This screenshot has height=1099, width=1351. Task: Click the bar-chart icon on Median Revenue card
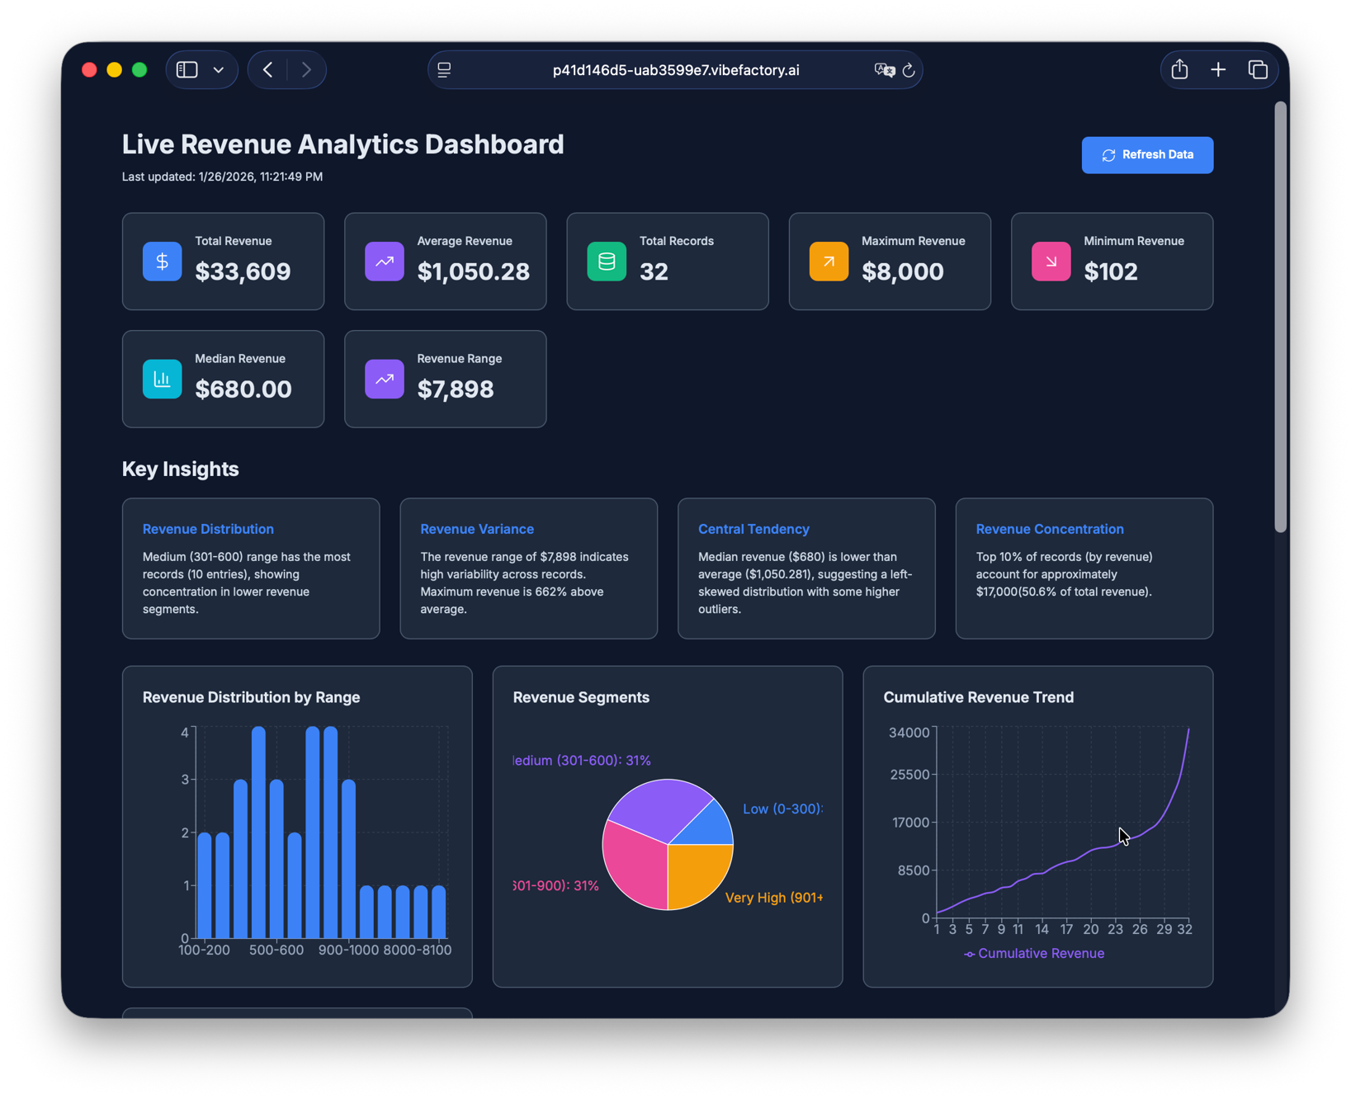(162, 379)
